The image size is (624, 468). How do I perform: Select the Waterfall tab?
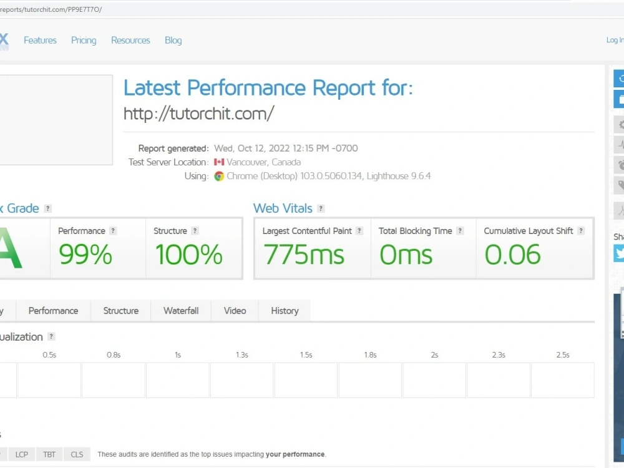pos(181,311)
